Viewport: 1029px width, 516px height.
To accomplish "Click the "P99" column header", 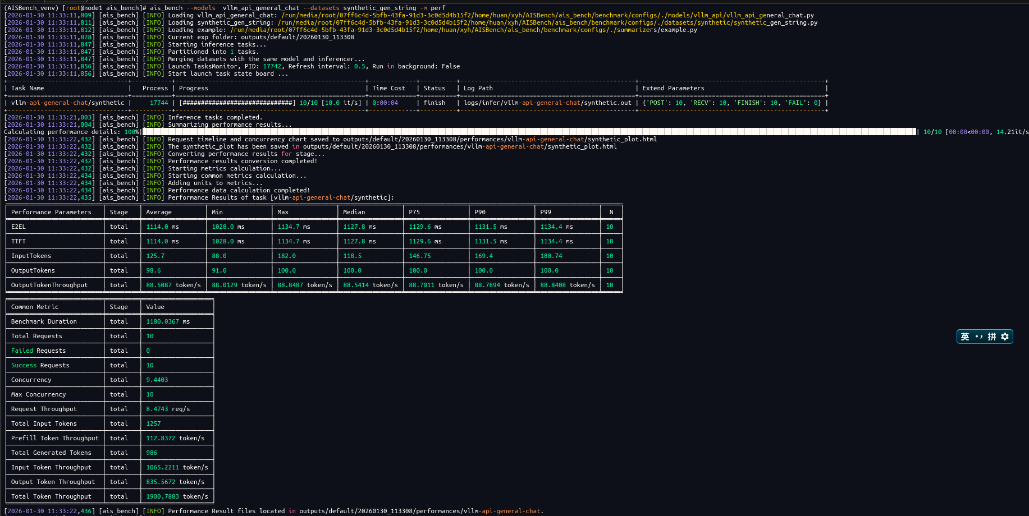I will (x=546, y=212).
